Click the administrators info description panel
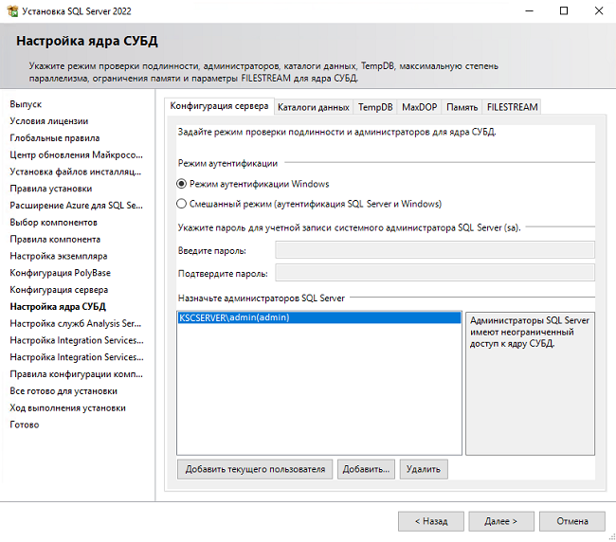The width and height of the screenshot is (616, 542). [x=530, y=384]
